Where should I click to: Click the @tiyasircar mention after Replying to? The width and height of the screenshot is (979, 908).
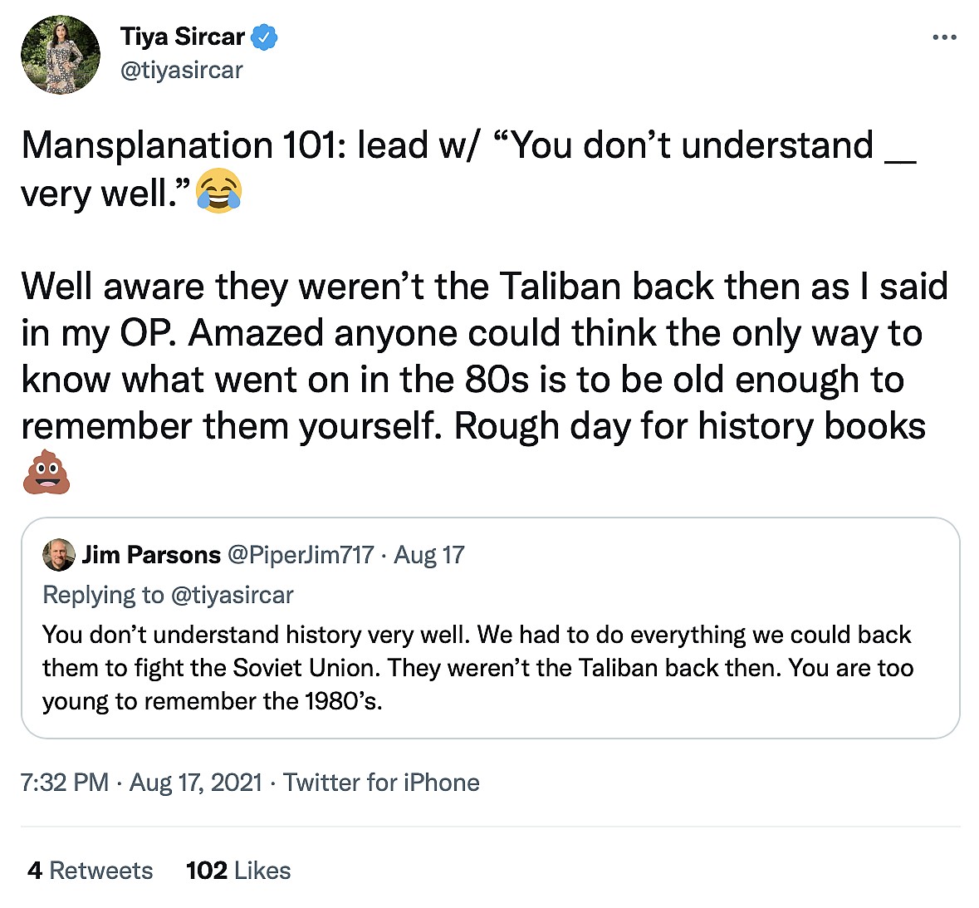point(232,595)
